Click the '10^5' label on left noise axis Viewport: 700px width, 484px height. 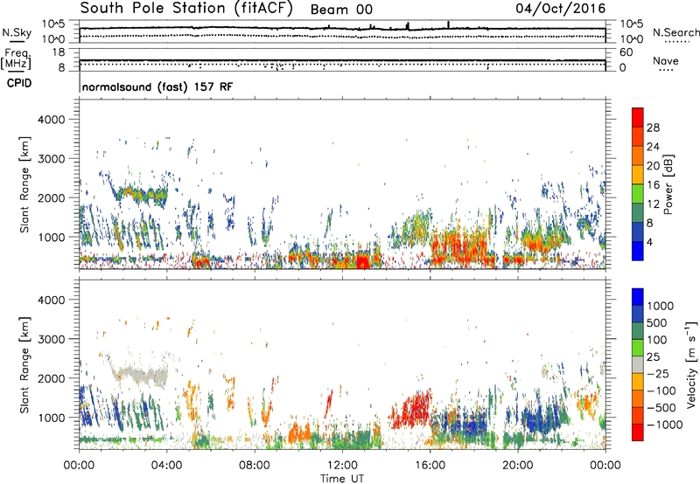tap(53, 24)
